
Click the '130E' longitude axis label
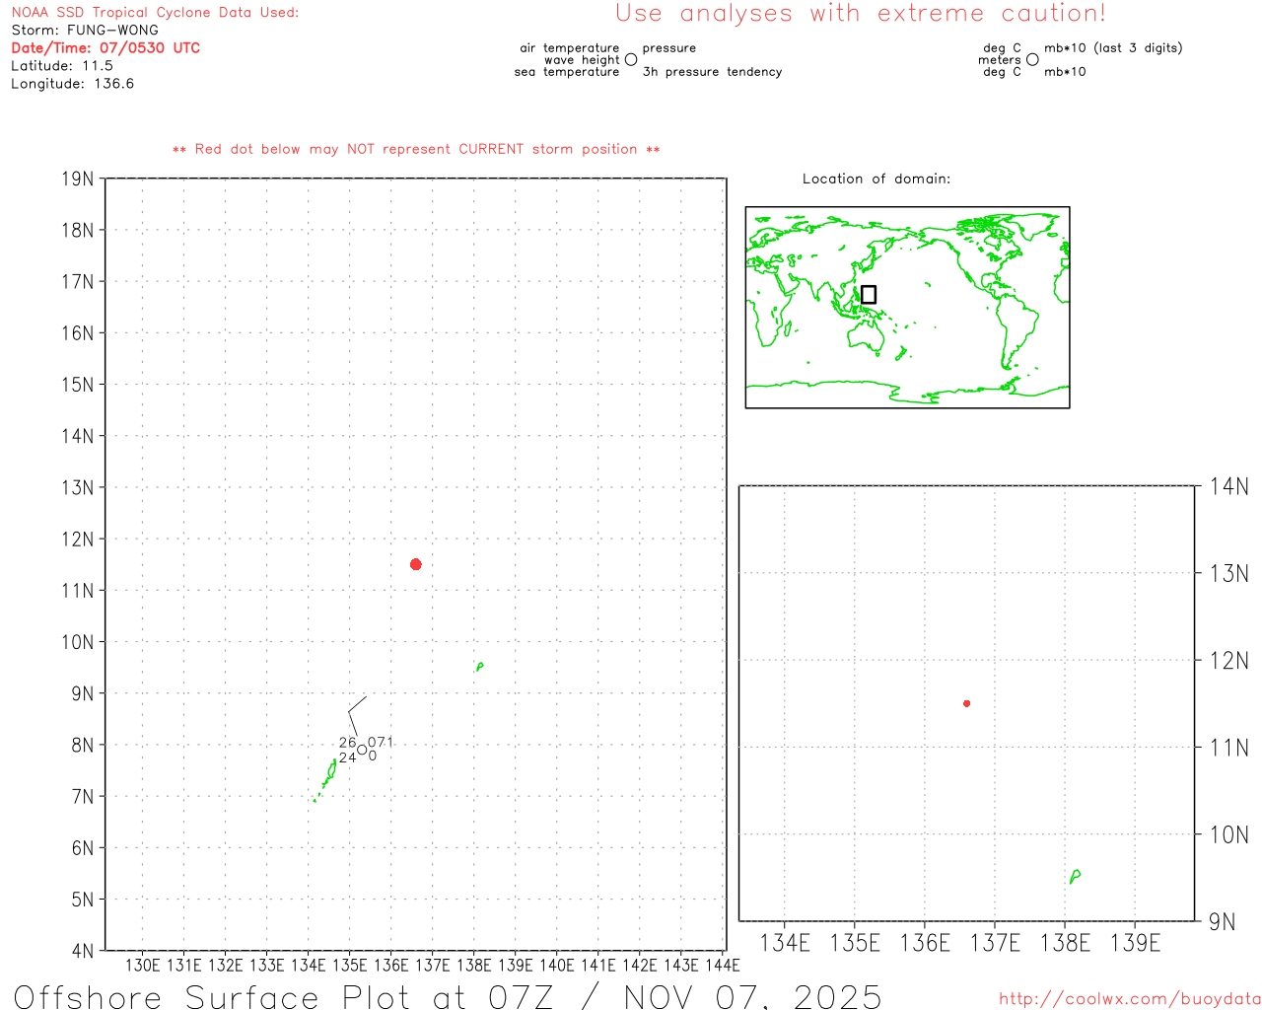click(x=142, y=965)
